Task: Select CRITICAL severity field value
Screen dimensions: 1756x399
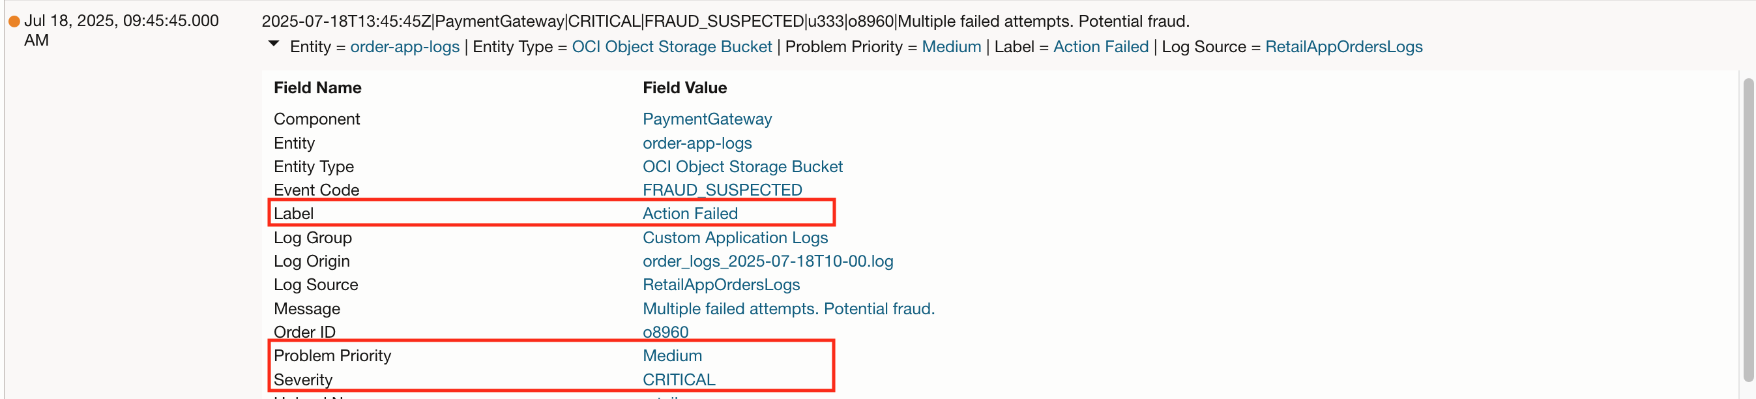Action: click(x=679, y=380)
